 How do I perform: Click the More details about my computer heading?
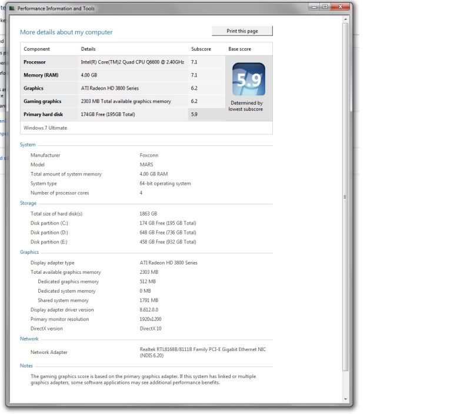66,32
